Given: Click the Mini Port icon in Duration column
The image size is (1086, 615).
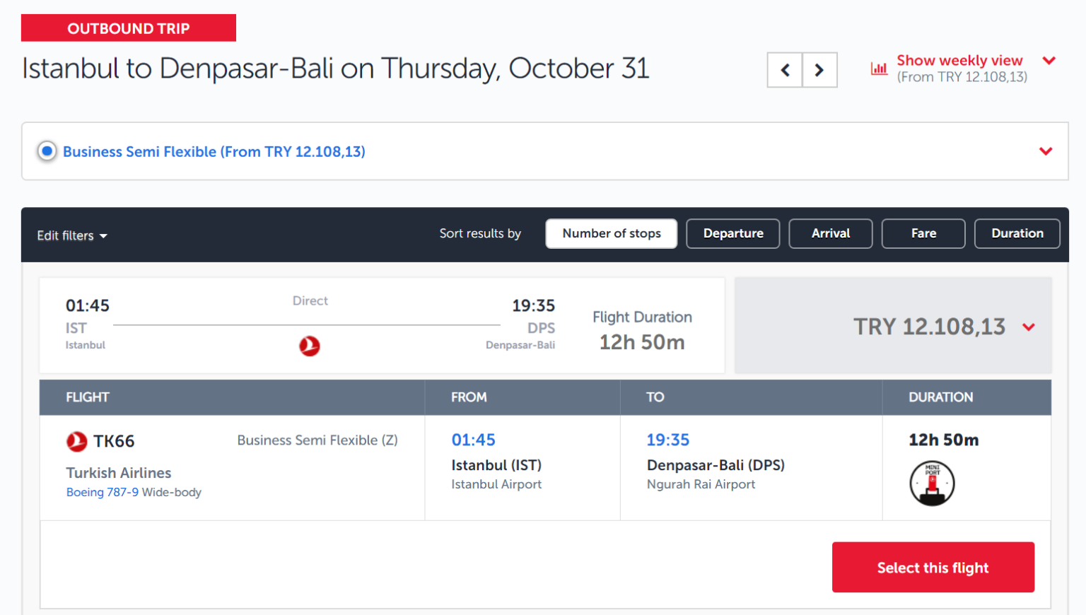Looking at the screenshot, I should [x=932, y=483].
